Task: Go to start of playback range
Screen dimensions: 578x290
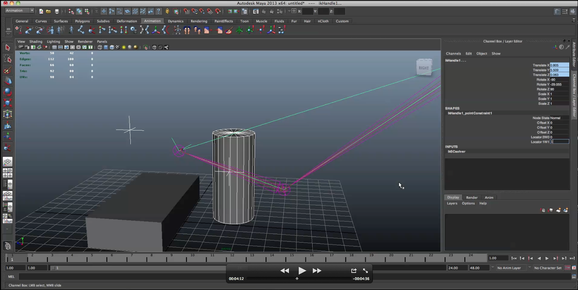Action: (514, 258)
